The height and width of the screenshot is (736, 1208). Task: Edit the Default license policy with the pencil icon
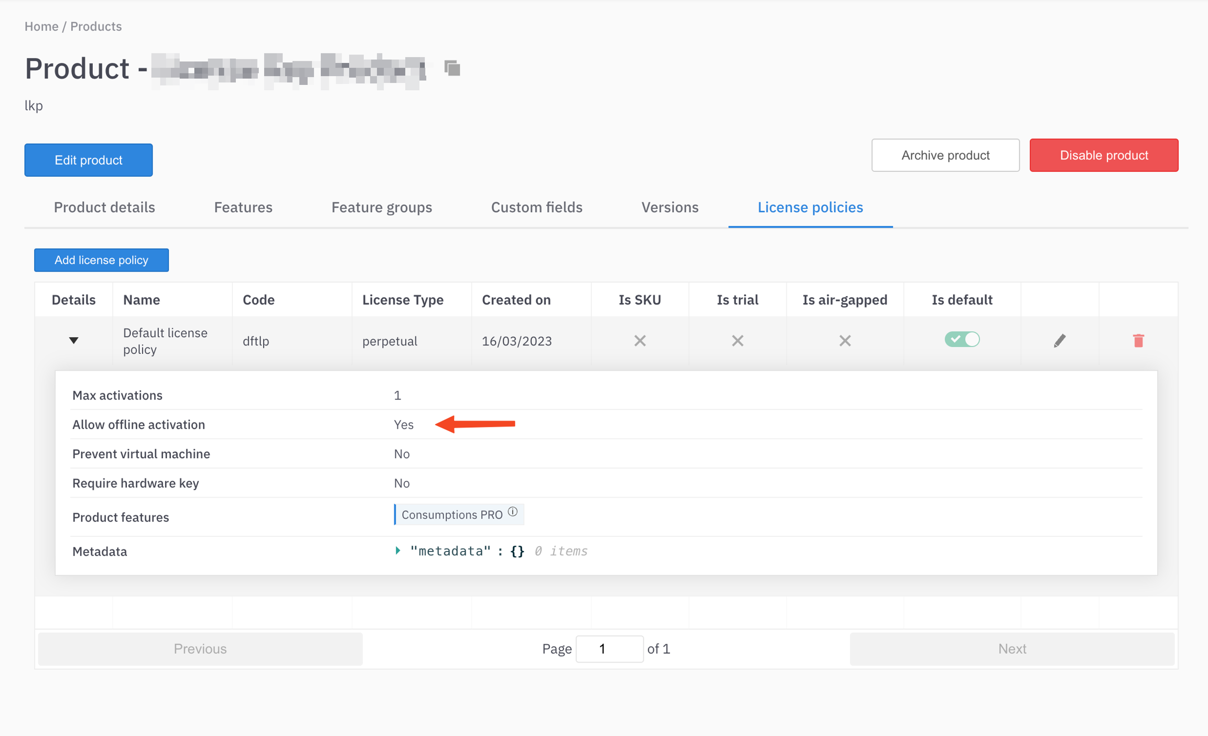(1059, 341)
